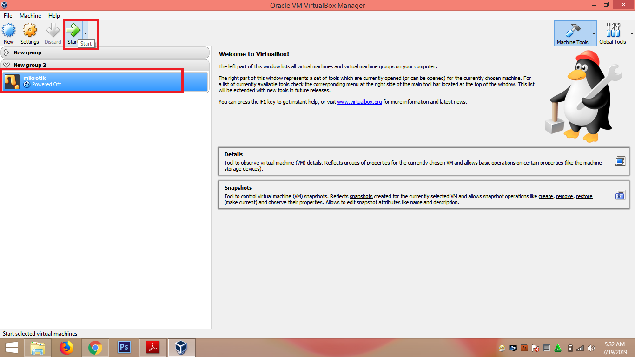This screenshot has width=635, height=357.
Task: Click the touchpad tray icon
Action: 547,348
